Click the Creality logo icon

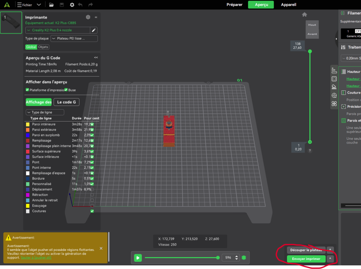click(7, 5)
